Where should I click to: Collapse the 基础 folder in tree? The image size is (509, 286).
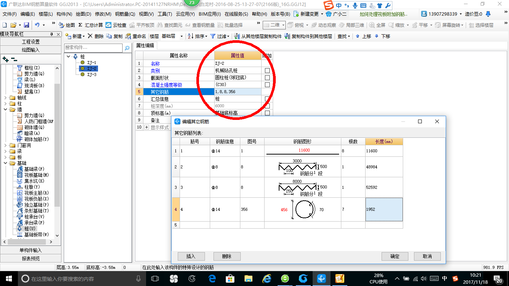click(6, 163)
